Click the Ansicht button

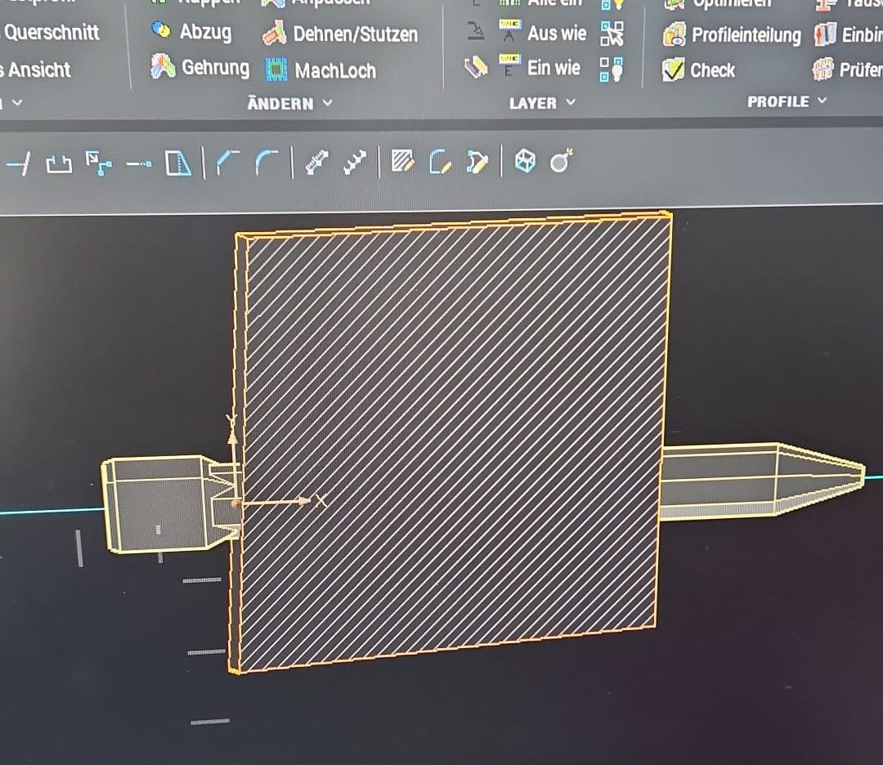(38, 69)
